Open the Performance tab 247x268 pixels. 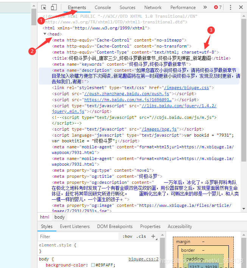183,8
